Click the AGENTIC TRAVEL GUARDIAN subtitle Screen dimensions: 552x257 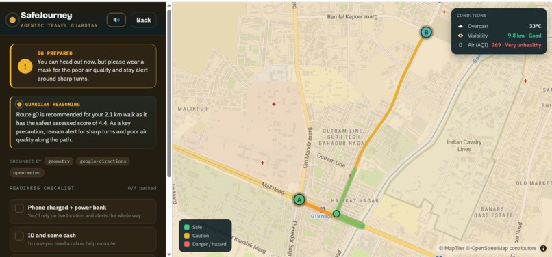click(59, 26)
